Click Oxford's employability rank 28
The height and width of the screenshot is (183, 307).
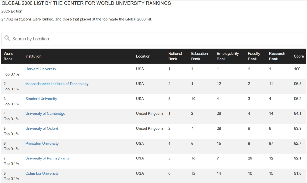point(219,129)
